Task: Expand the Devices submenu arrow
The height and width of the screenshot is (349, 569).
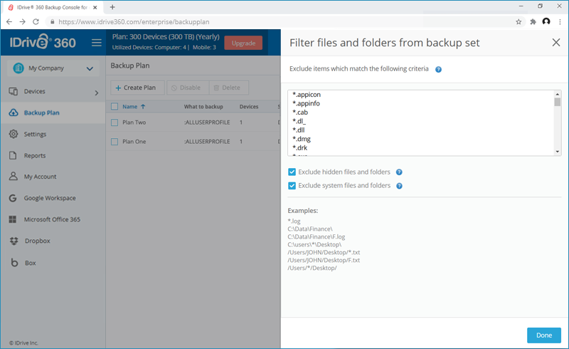Action: click(x=97, y=93)
